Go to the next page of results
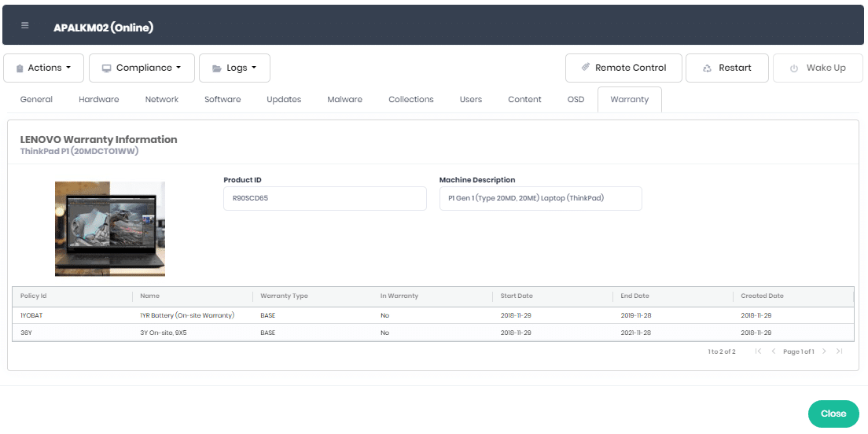The image size is (868, 434). [x=824, y=351]
